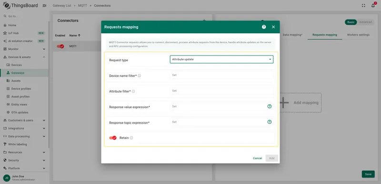
Task: Open the Request type dropdown
Action: pyautogui.click(x=221, y=59)
